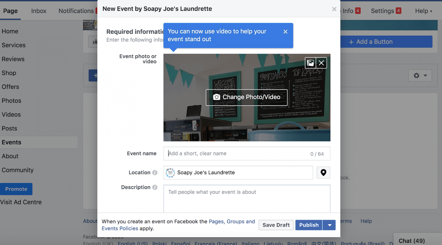Viewport: 442px width, 245px height.
Task: Click the map pin location button
Action: (323, 173)
